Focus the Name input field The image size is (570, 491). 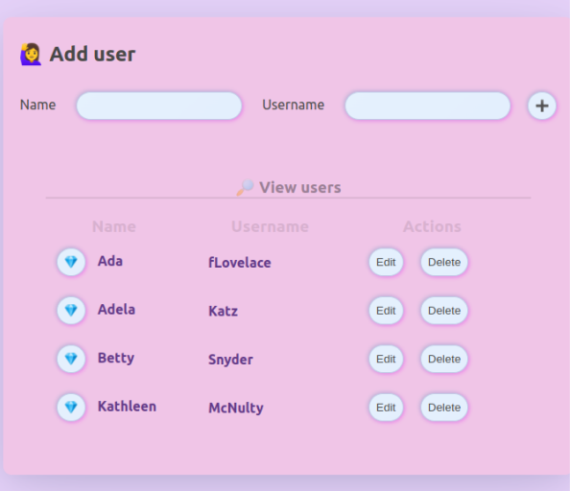click(x=159, y=105)
